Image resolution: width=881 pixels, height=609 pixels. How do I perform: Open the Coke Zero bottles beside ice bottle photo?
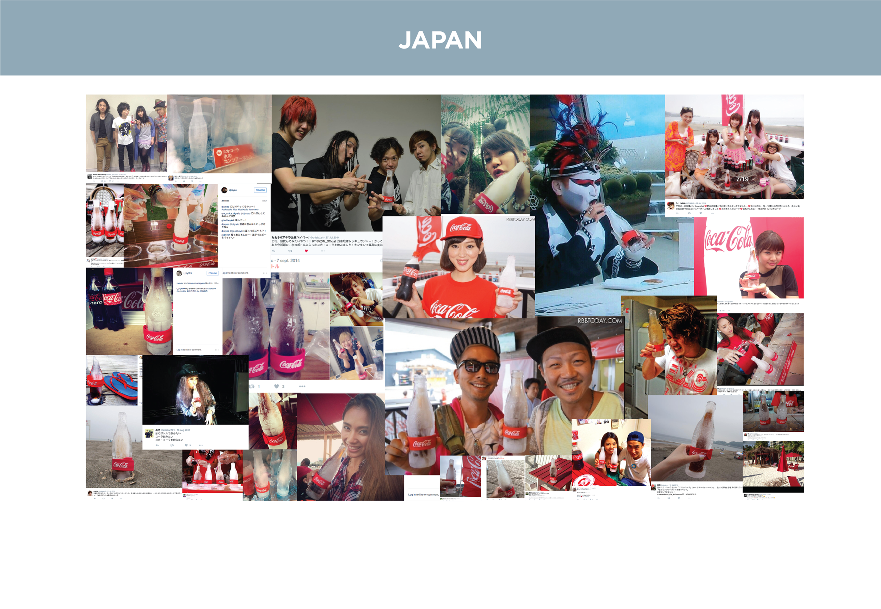click(x=129, y=311)
